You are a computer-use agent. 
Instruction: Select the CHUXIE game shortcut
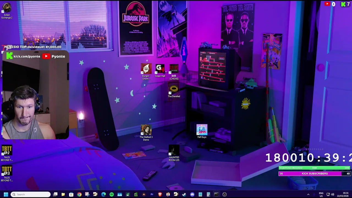pyautogui.click(x=174, y=72)
